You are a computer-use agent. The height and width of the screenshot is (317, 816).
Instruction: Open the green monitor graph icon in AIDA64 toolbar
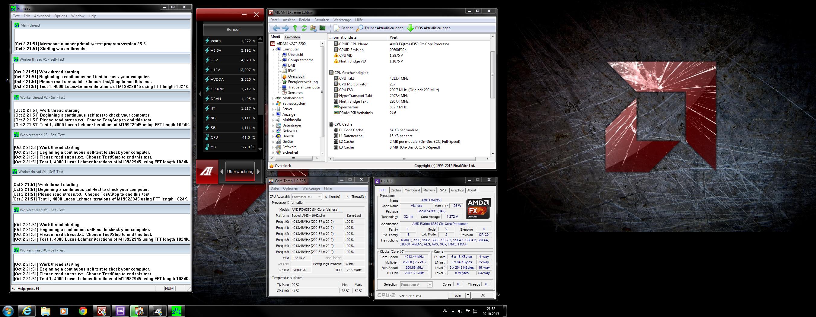pyautogui.click(x=323, y=28)
